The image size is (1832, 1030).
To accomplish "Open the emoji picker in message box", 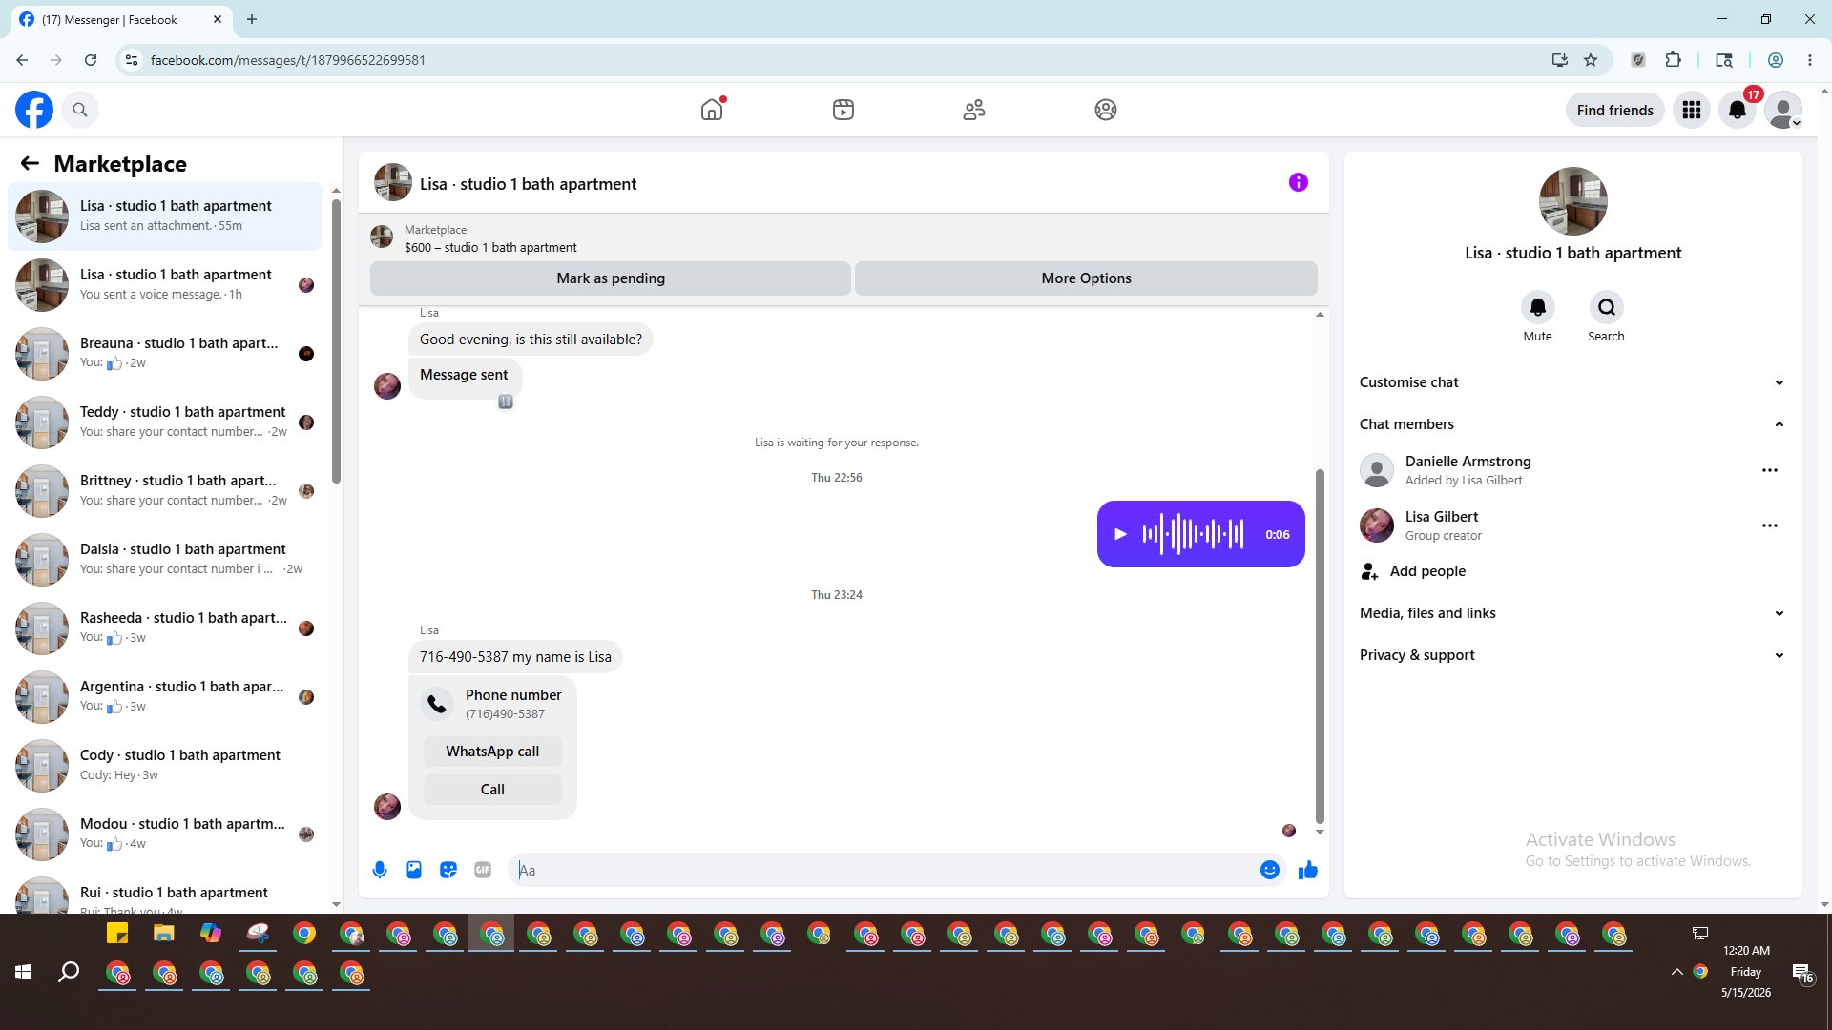I will tap(1270, 870).
